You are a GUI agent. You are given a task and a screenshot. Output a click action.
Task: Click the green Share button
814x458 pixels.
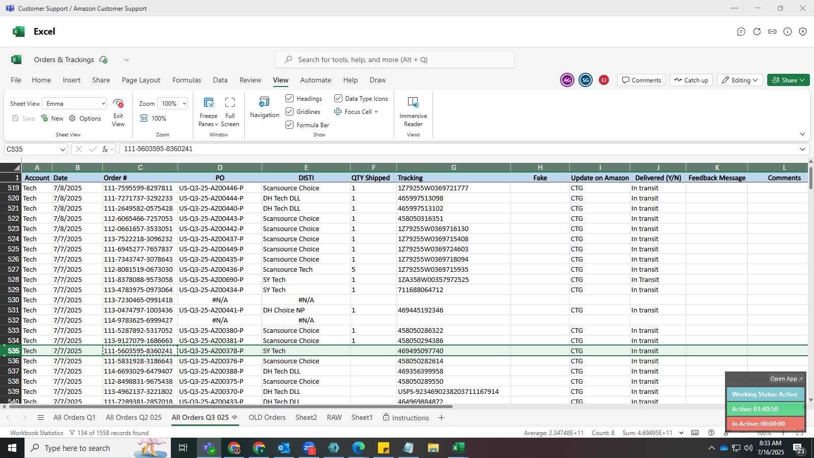click(788, 80)
